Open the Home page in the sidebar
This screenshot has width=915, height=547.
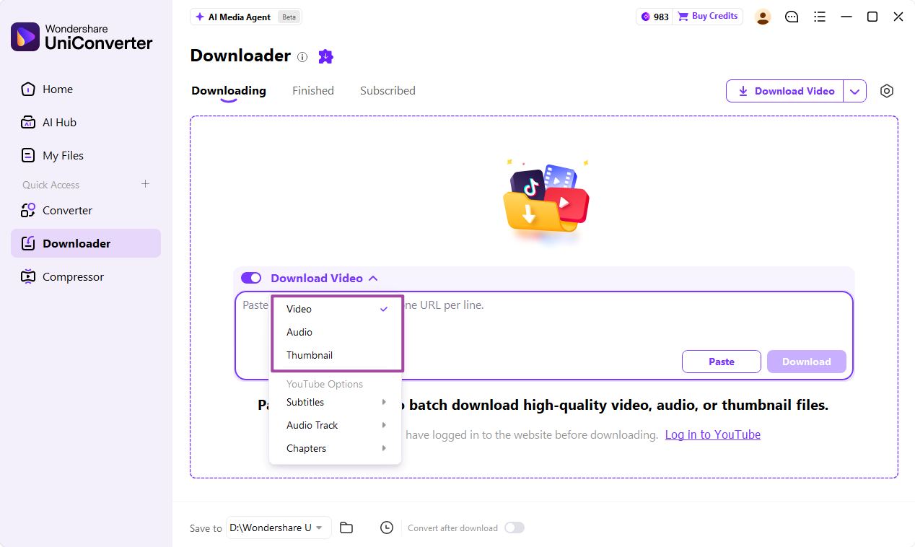coord(86,89)
